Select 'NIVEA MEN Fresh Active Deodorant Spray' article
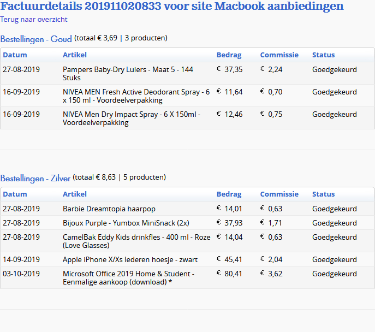The height and width of the screenshot is (332, 375). (136, 96)
